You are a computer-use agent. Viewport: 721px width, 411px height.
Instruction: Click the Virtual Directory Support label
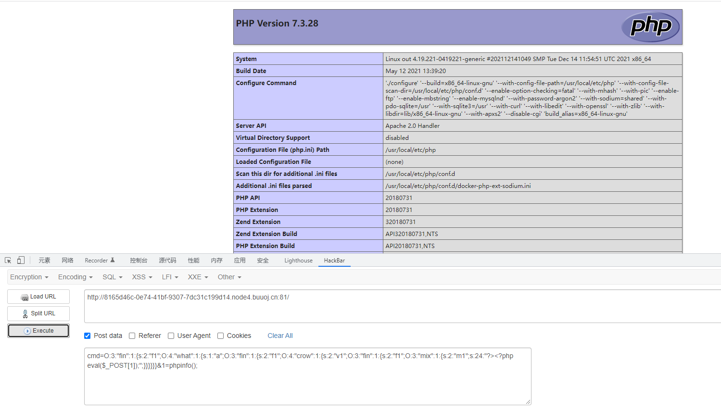[273, 137]
